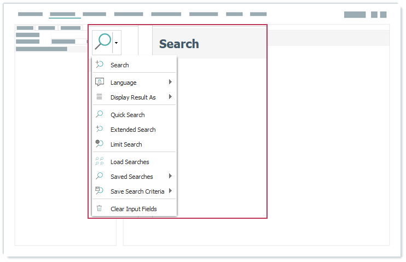406x262 pixels.
Task: Click the Quick Search magnifier icon
Action: [x=100, y=114]
